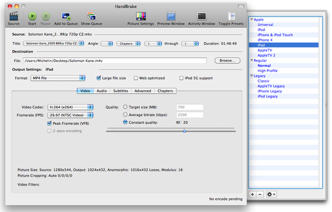Collapse the Apple presets group
Image resolution: width=332 pixels, height=212 pixels.
(x=252, y=19)
